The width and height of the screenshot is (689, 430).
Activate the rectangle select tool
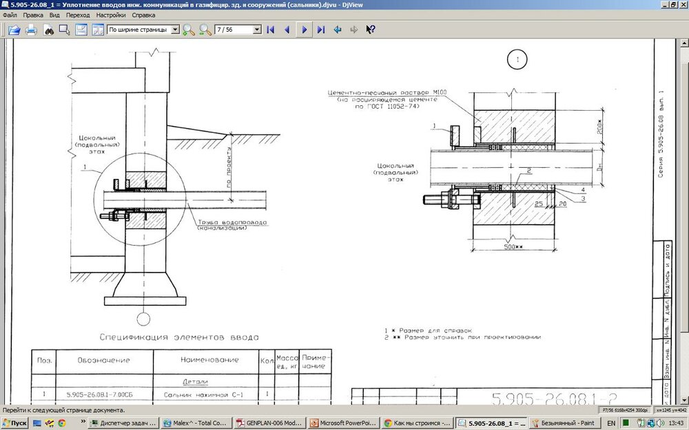[65, 30]
